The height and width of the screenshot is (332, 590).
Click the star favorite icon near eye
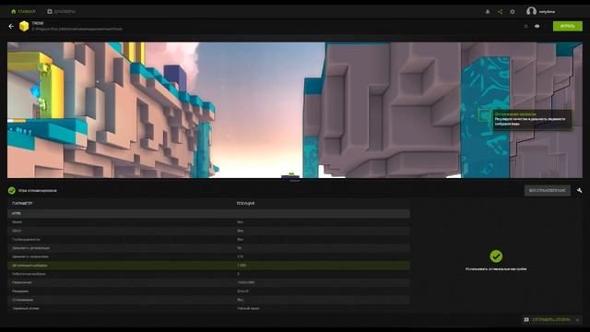coord(525,27)
